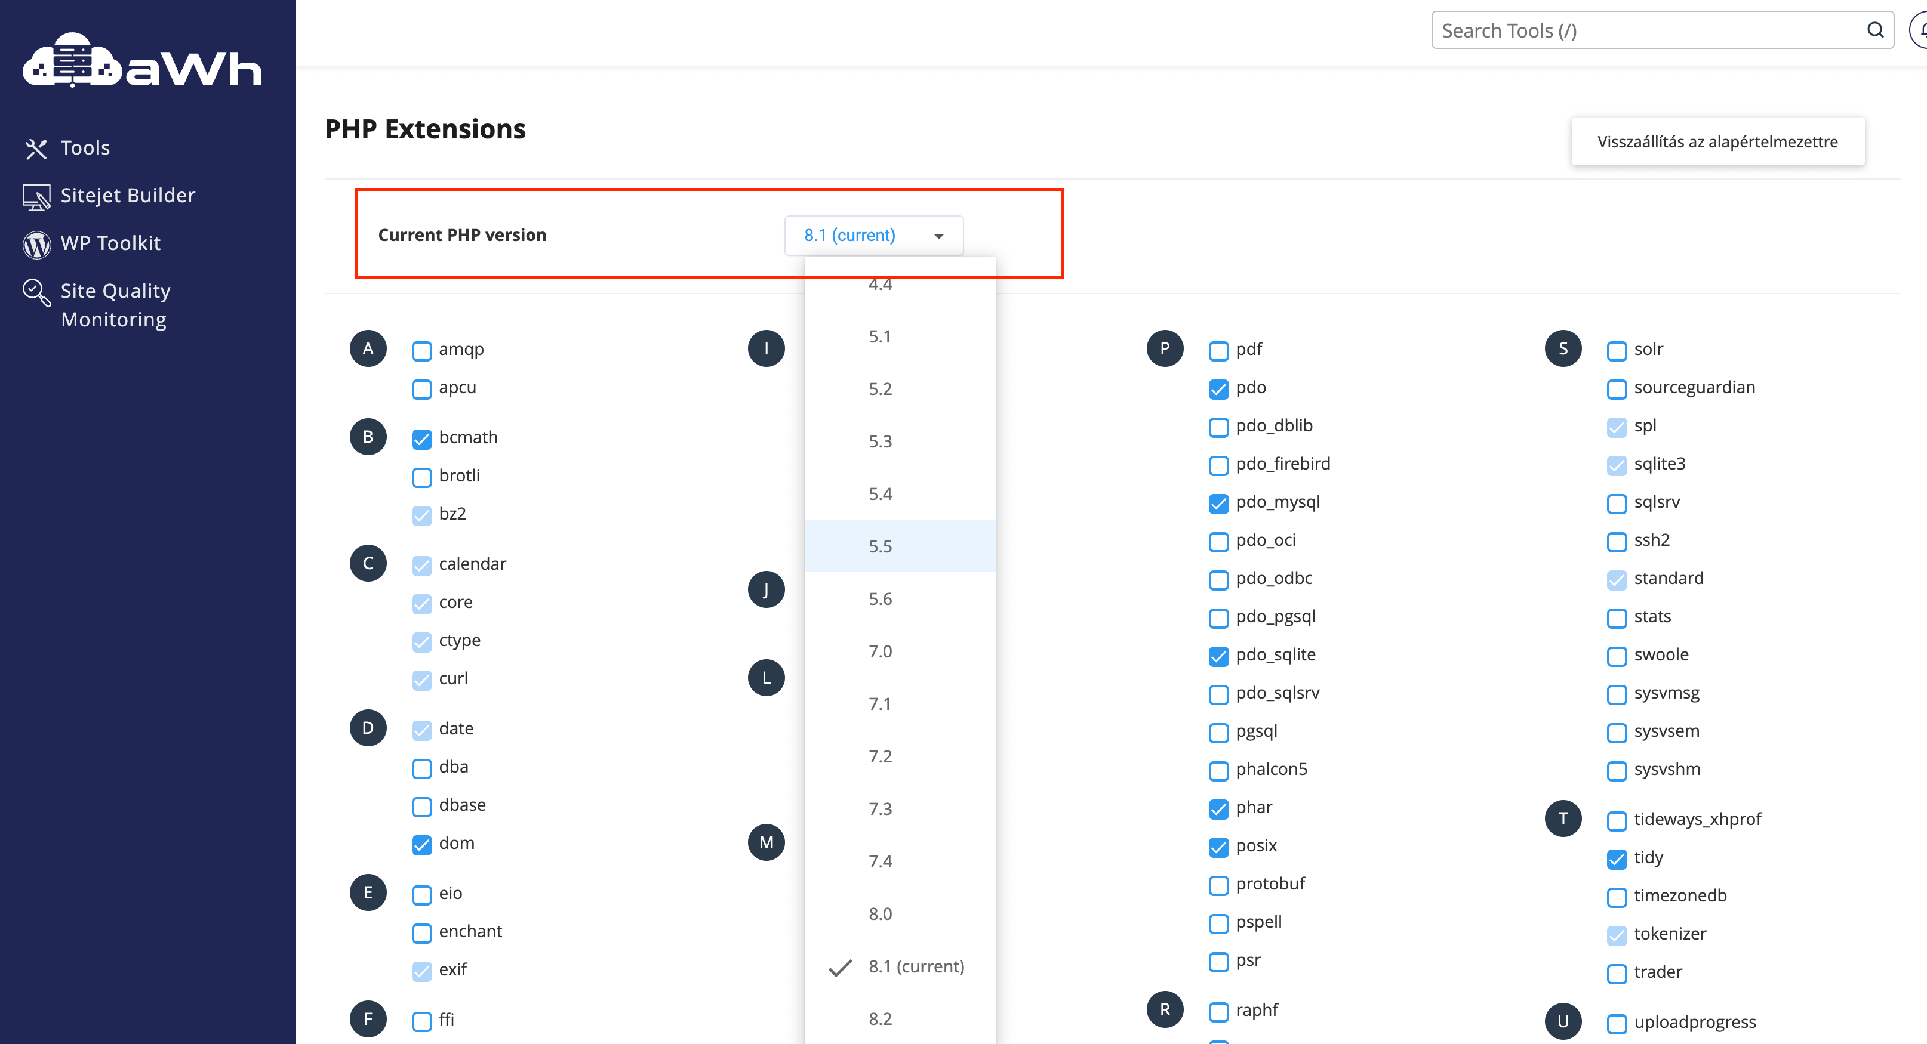Uncheck the pdo_mysql extension
The width and height of the screenshot is (1927, 1044).
(1218, 503)
